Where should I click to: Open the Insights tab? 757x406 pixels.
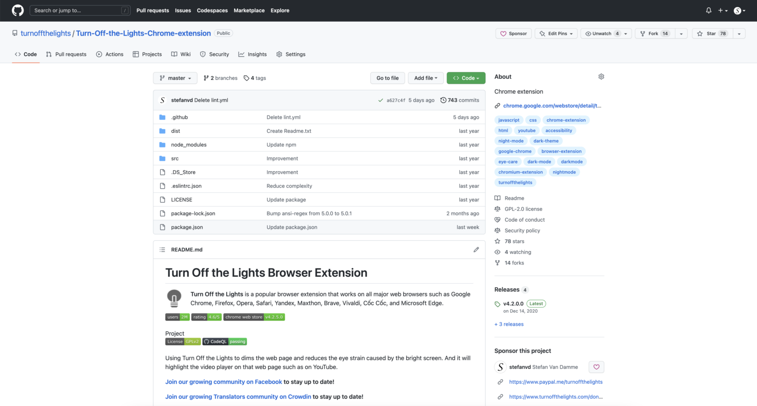tap(252, 54)
